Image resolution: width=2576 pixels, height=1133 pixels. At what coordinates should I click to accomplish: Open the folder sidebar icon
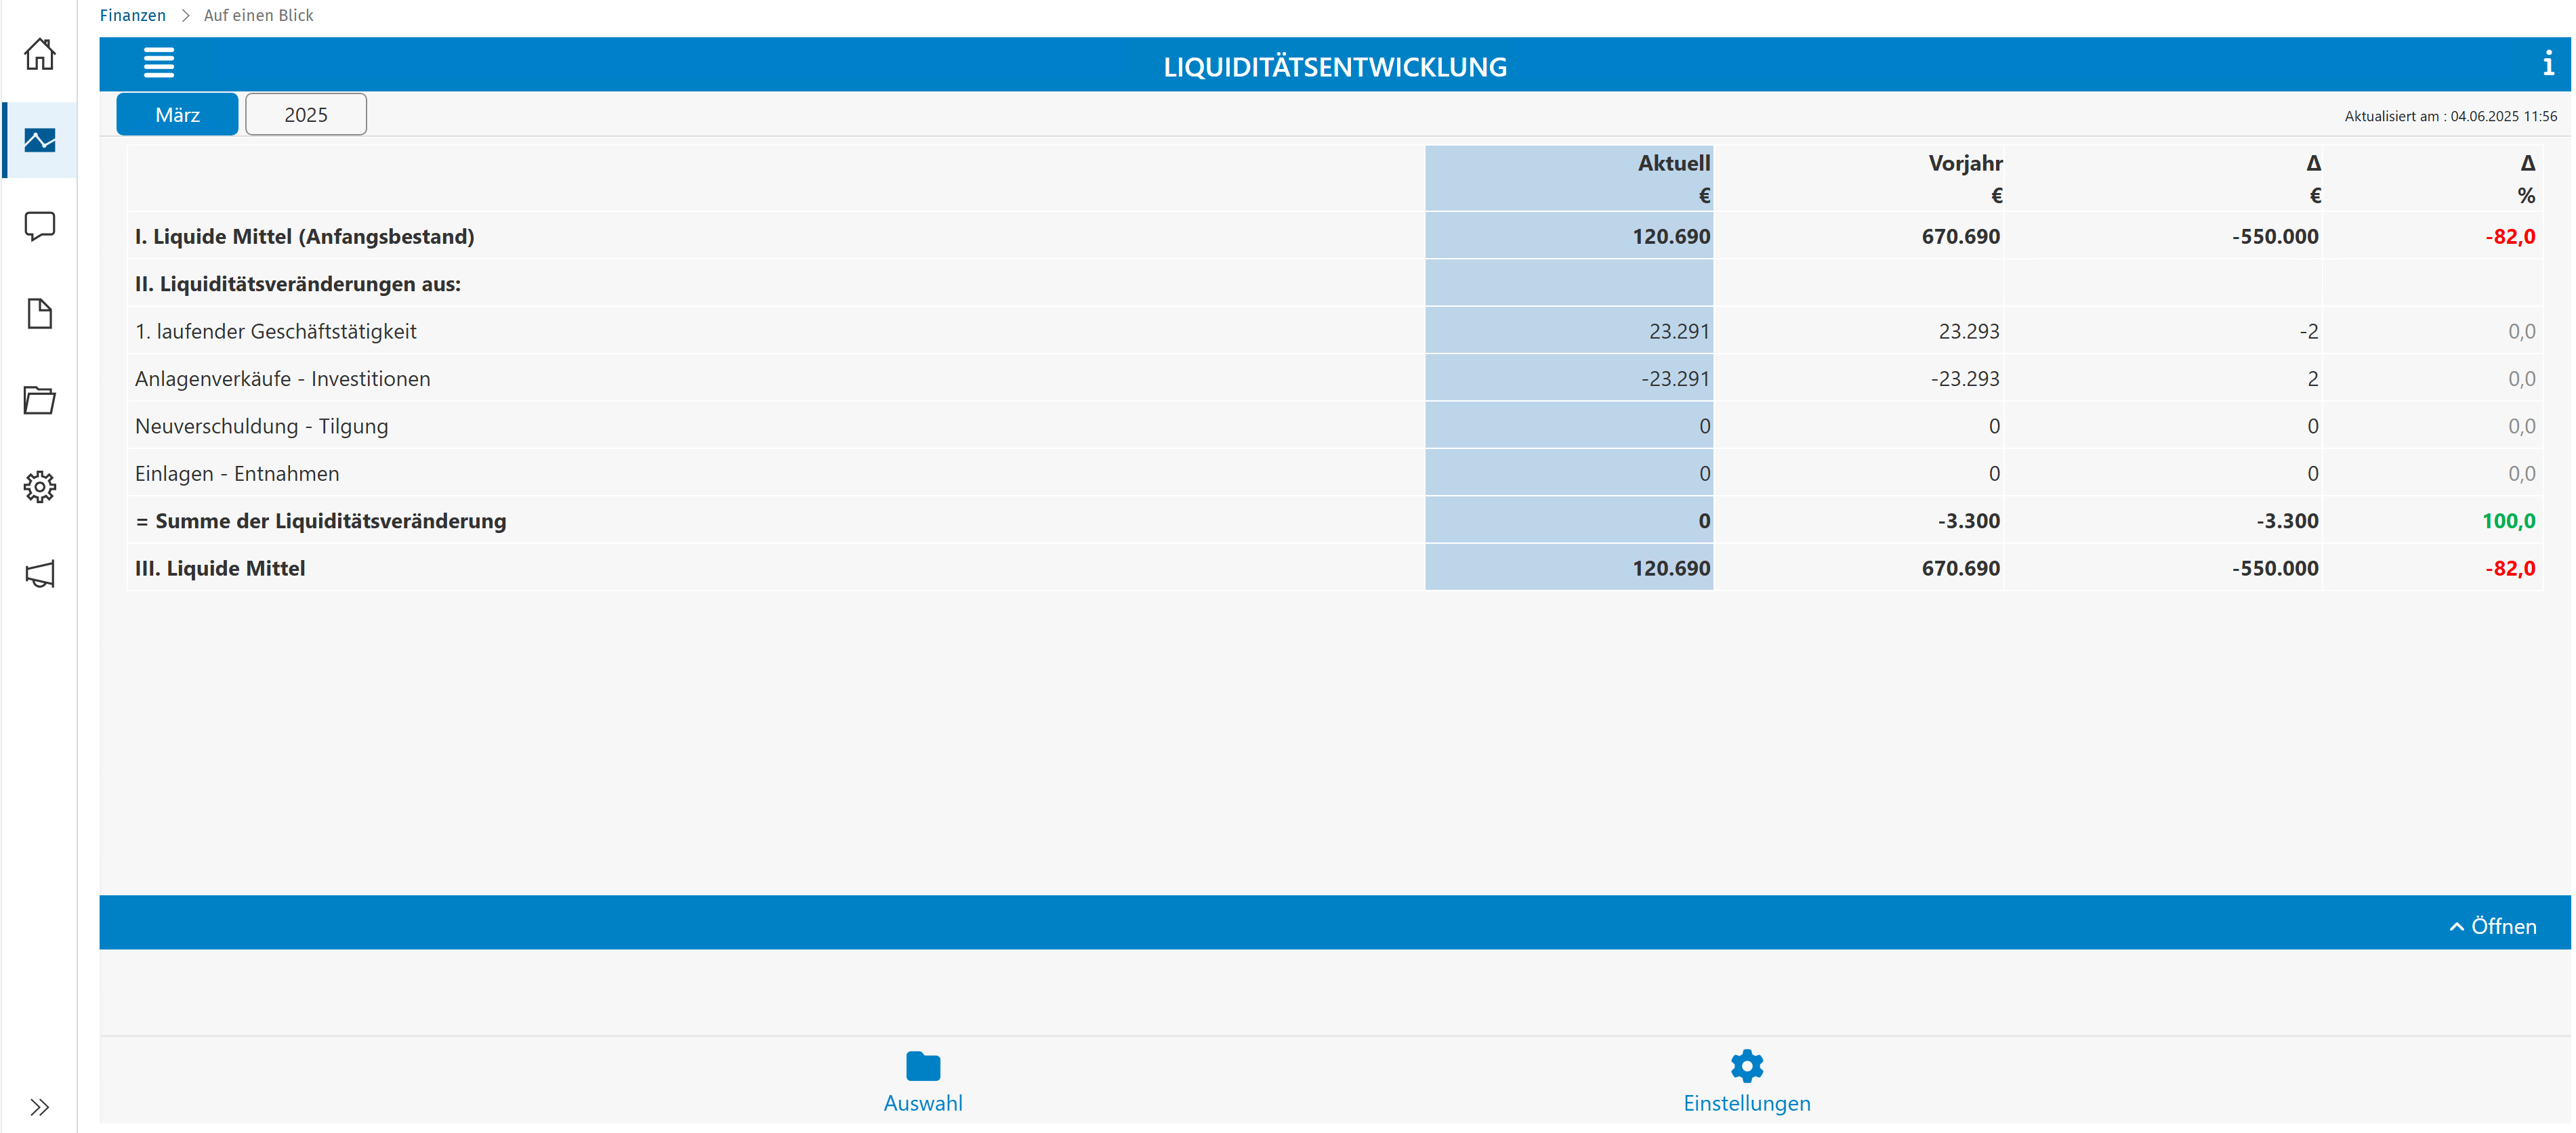click(x=39, y=400)
